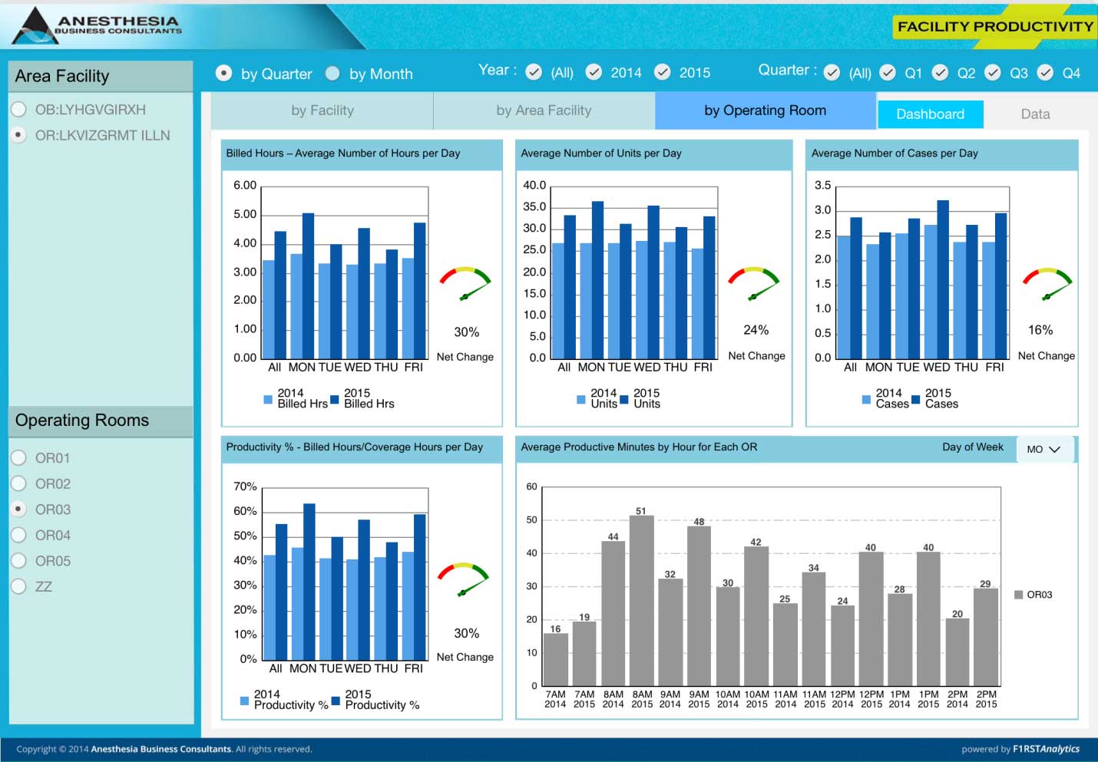This screenshot has height=762, width=1098.
Task: Click the 2015 Billed Hrs legend swatch
Action: (x=335, y=400)
